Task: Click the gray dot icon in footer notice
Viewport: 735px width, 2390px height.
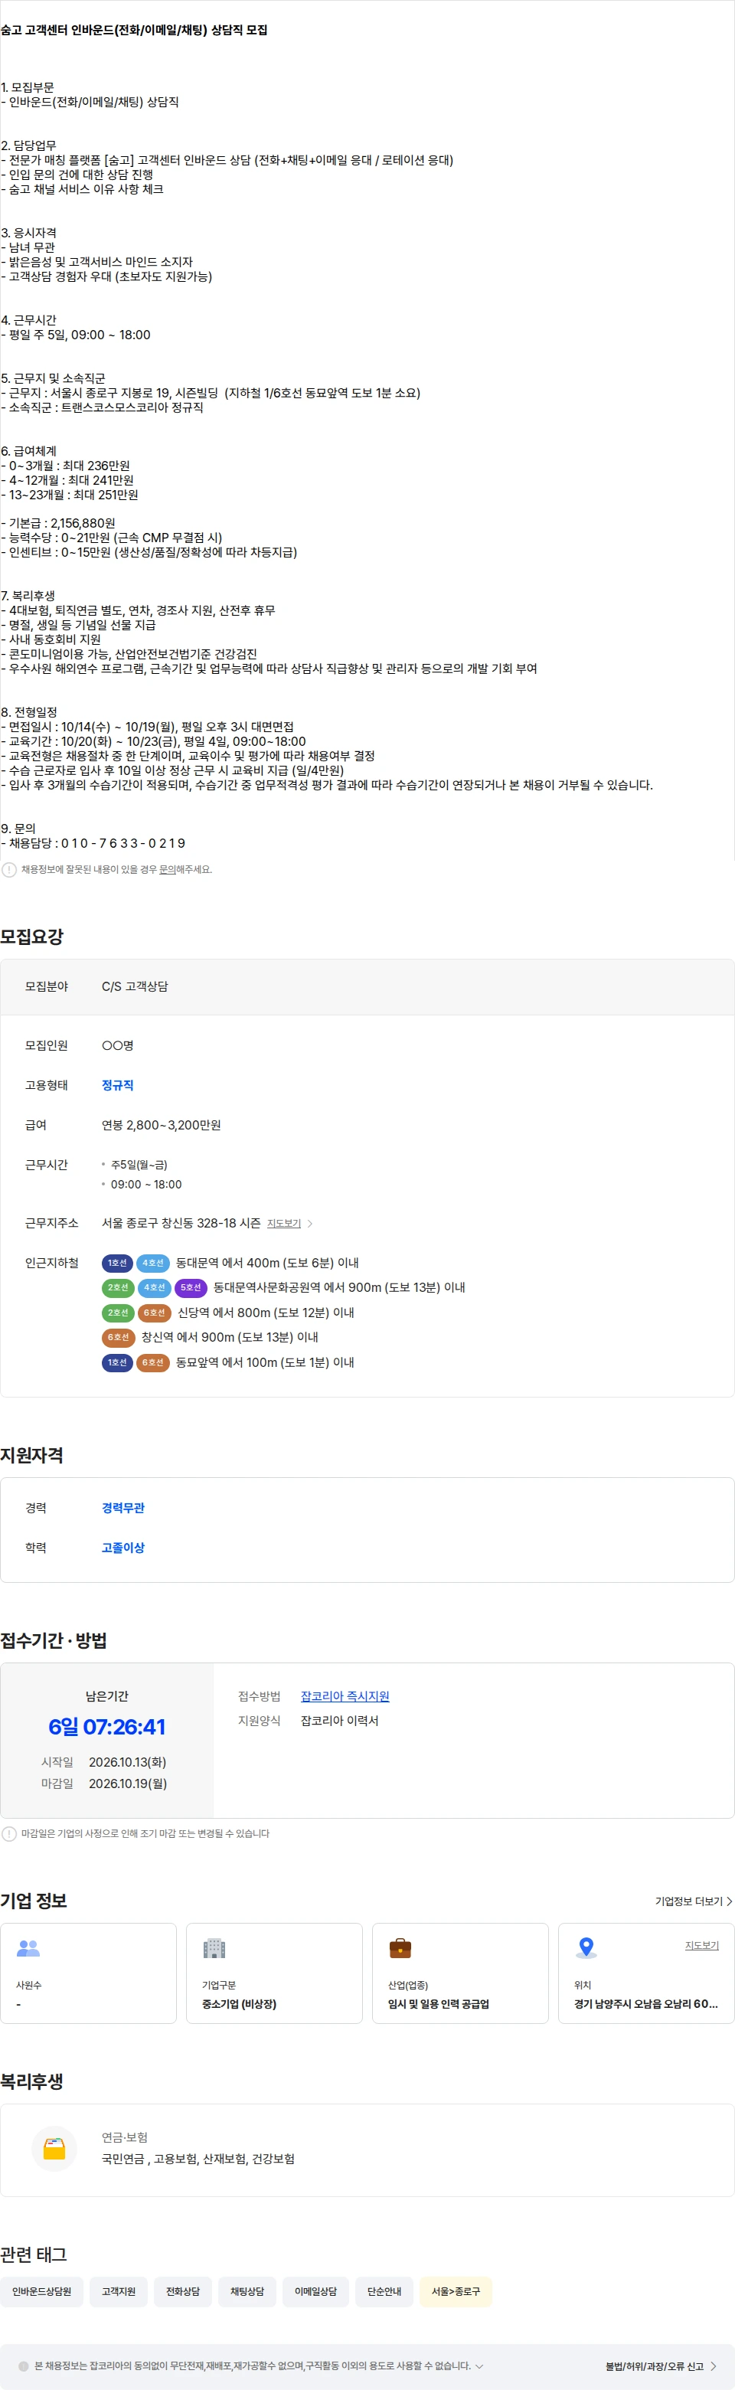Action: pyautogui.click(x=23, y=2365)
